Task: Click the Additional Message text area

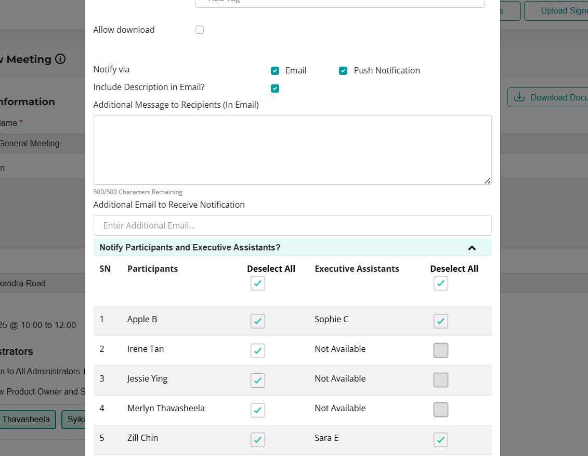Action: [293, 150]
